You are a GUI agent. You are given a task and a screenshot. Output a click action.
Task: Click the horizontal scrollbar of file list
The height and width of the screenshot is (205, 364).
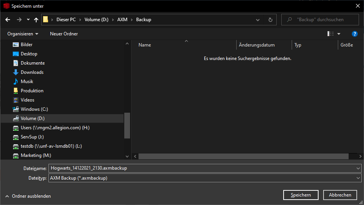coord(243,157)
